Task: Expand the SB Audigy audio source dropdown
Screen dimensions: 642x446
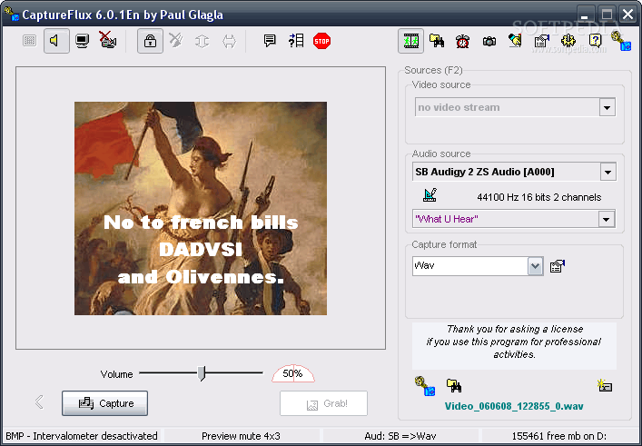Action: click(x=608, y=172)
